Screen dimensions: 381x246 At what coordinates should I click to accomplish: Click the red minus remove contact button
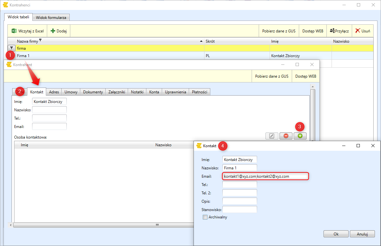pyautogui.click(x=286, y=136)
